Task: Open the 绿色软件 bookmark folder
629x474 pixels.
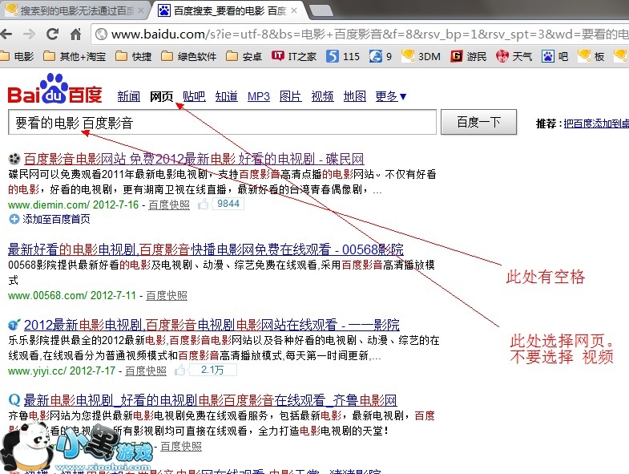Action: (x=188, y=56)
